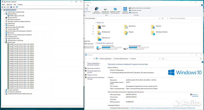Click 'Свойства системы' in ribbon
Image resolution: width=204 pixels, height=110 pixels.
click(135, 10)
